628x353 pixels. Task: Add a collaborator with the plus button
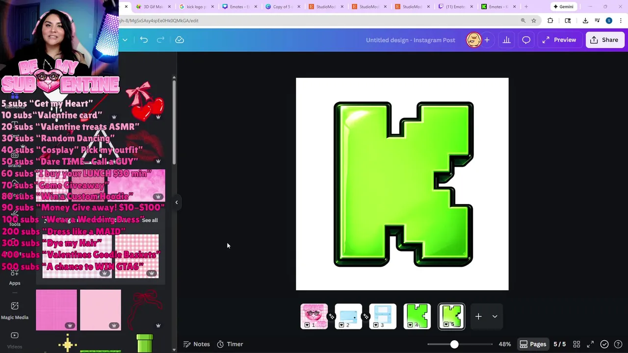(x=487, y=40)
